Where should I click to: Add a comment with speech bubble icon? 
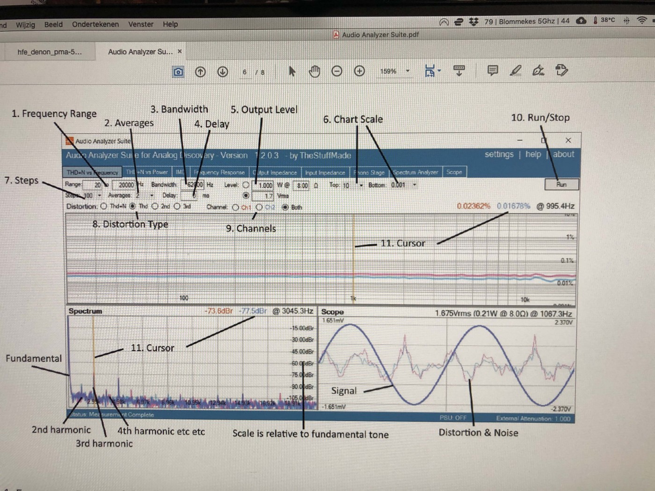click(x=492, y=71)
